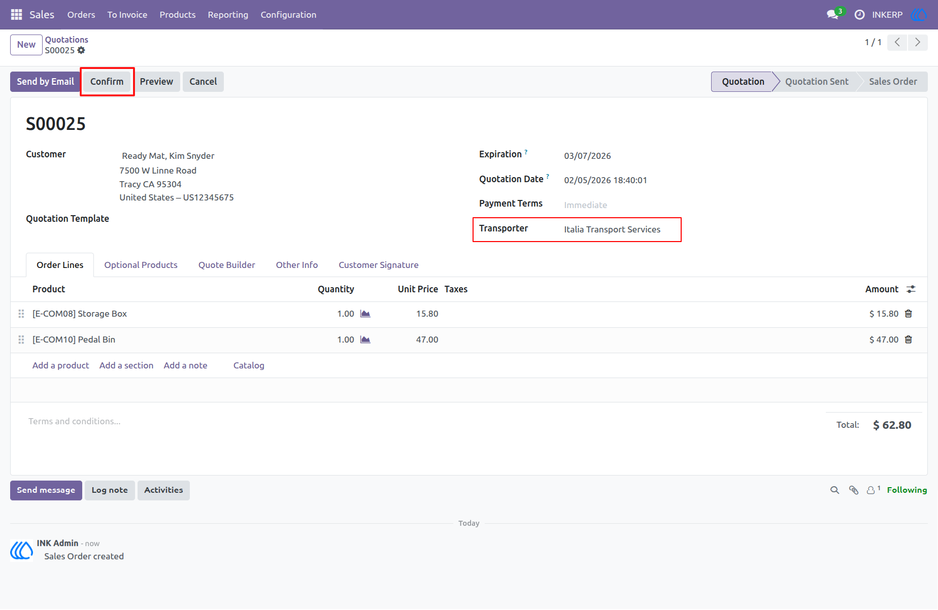
Task: Open the Orders menu
Action: pyautogui.click(x=81, y=15)
